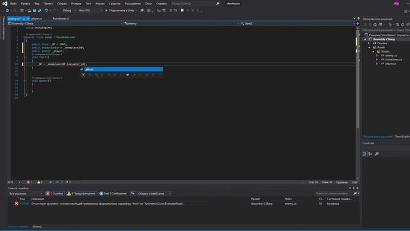Click the save file disk icon
The width and height of the screenshot is (410, 231).
tap(35, 10)
